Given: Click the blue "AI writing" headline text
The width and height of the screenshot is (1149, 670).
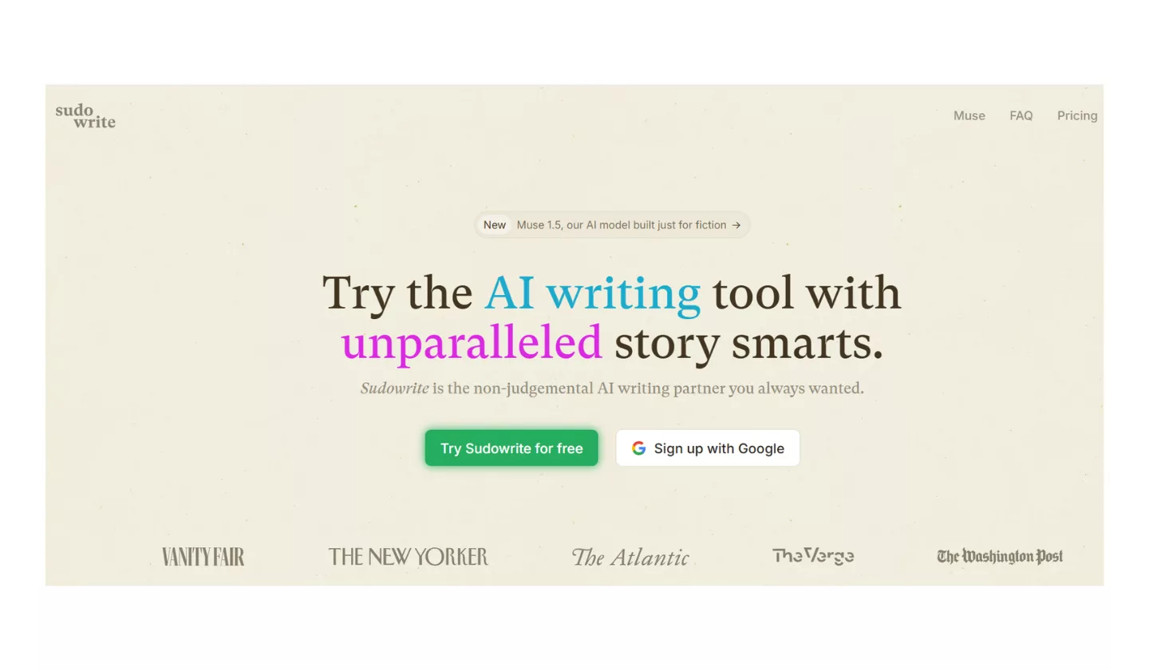Looking at the screenshot, I should coord(592,293).
